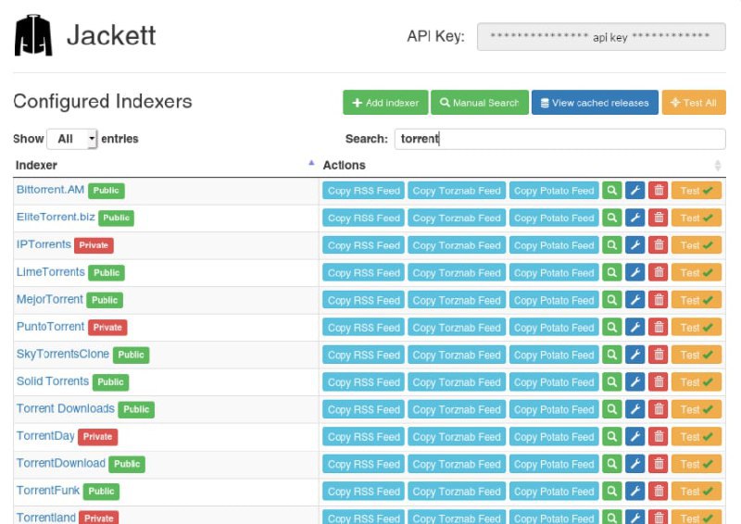
Task: Open the LimeTorrents link
Action: [x=51, y=271]
